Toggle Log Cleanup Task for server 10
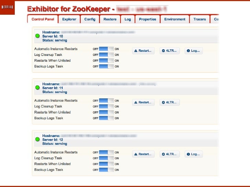The width and height of the screenshot is (250, 187). pos(106,55)
